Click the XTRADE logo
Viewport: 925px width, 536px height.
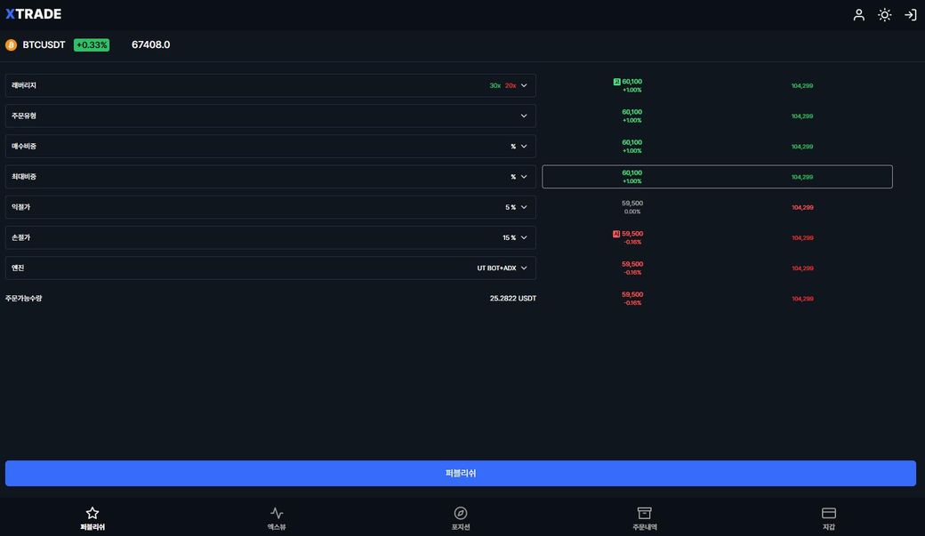[x=34, y=14]
